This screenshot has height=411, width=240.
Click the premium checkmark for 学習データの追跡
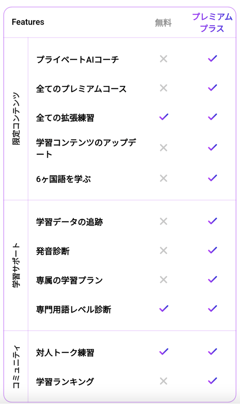pyautogui.click(x=212, y=221)
